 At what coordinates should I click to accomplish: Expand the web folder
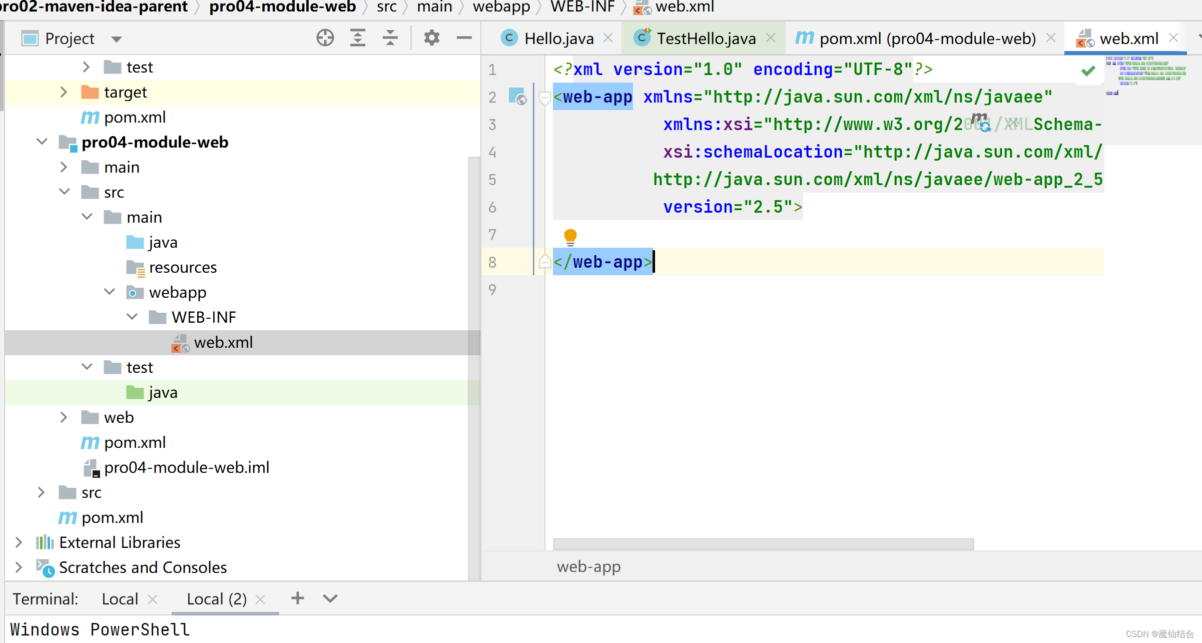pos(64,417)
